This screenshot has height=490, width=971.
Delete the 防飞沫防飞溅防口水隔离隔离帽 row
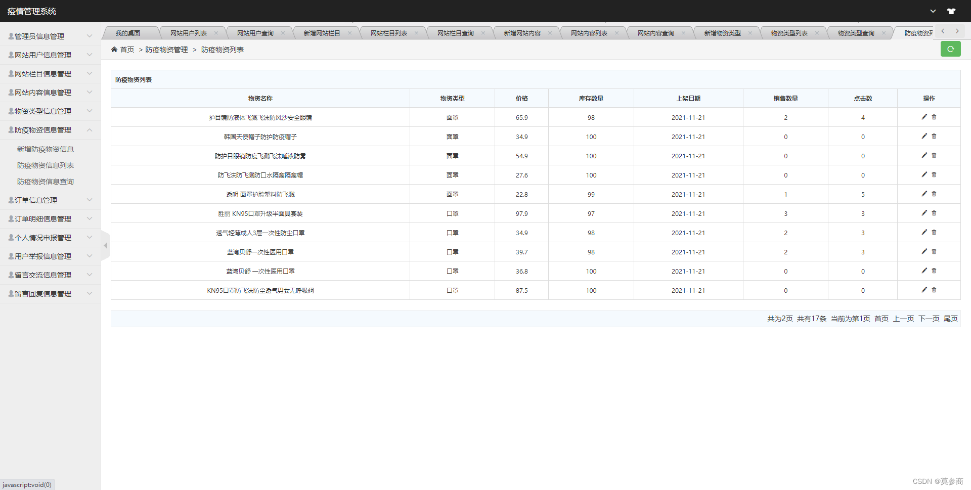(x=934, y=174)
